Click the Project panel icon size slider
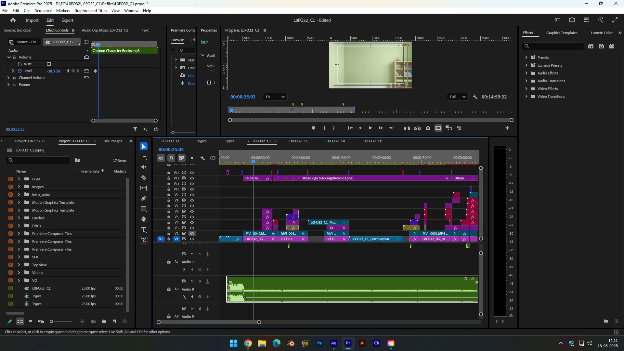 60,321
